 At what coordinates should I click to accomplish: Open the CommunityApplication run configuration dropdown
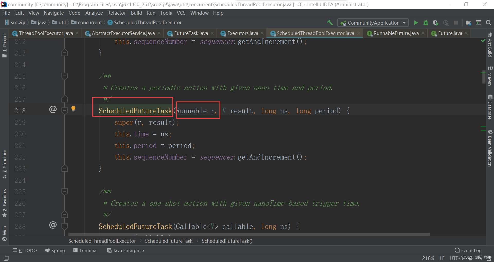click(373, 23)
